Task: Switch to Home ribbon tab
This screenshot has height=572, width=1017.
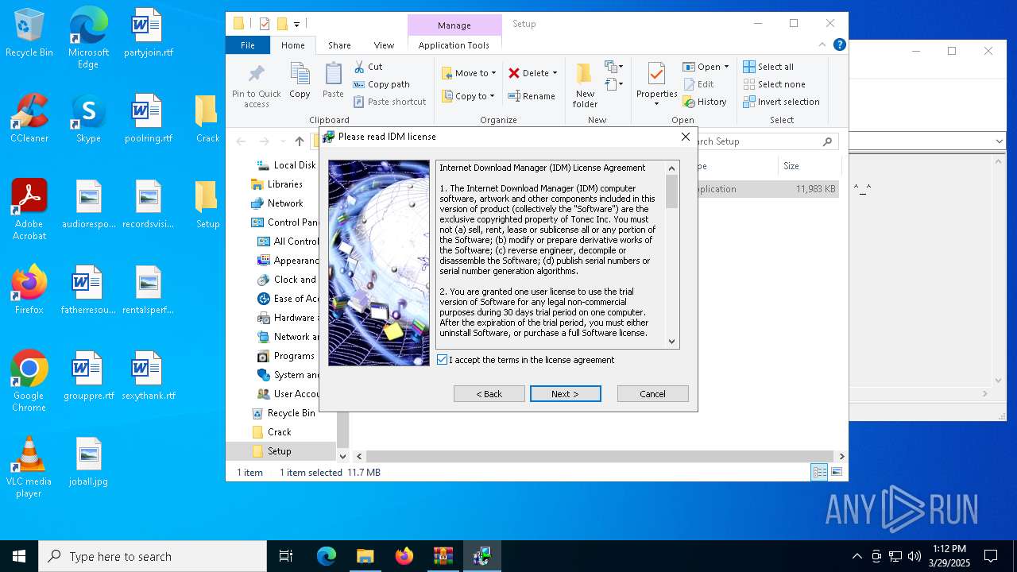Action: click(x=292, y=45)
